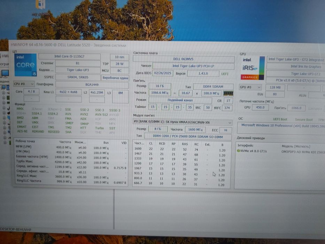Click the GPU clock value 450.0

tap(260, 107)
